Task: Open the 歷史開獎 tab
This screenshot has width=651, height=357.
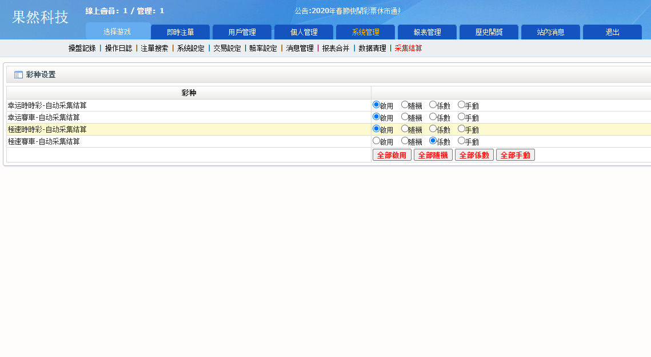Action: [488, 32]
